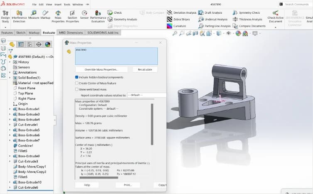Image resolution: width=313 pixels, height=194 pixels.
Task: Open Undercut Analysis
Action: (213, 20)
